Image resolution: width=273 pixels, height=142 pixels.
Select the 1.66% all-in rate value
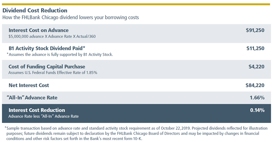tap(257, 98)
